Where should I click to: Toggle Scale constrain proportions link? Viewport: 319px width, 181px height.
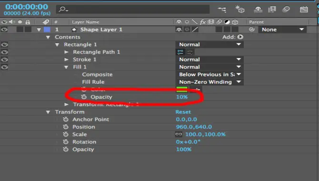pyautogui.click(x=179, y=134)
